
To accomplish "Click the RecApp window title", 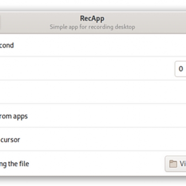I will click(92, 19).
